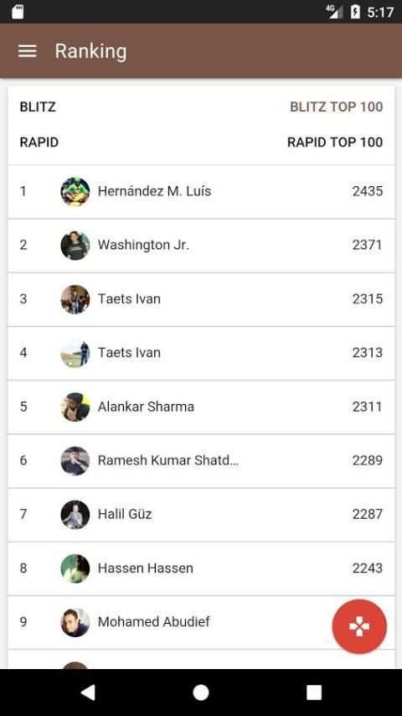Tap Alankar Sharma's avatar picture
The image size is (402, 716).
pyautogui.click(x=75, y=407)
